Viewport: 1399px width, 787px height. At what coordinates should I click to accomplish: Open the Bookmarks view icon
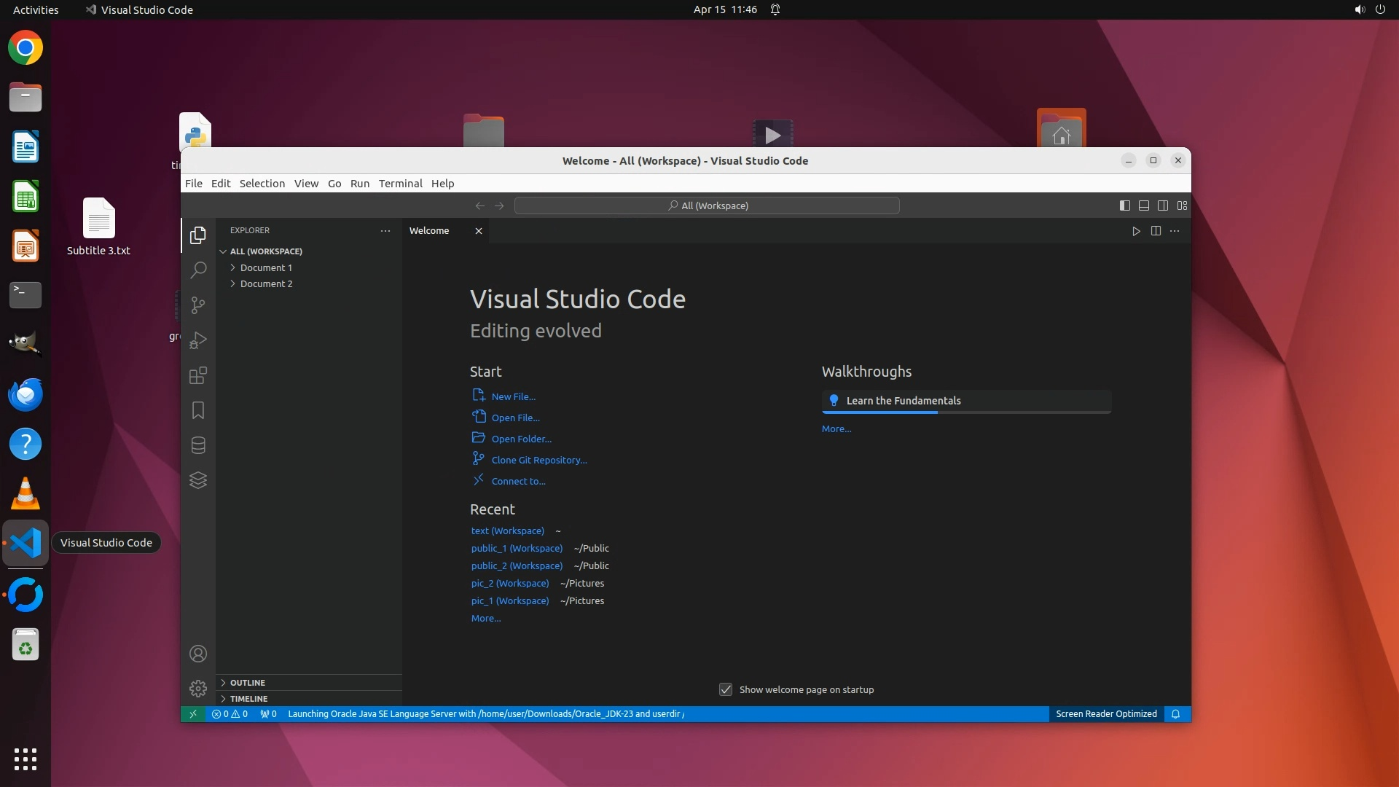pos(198,410)
